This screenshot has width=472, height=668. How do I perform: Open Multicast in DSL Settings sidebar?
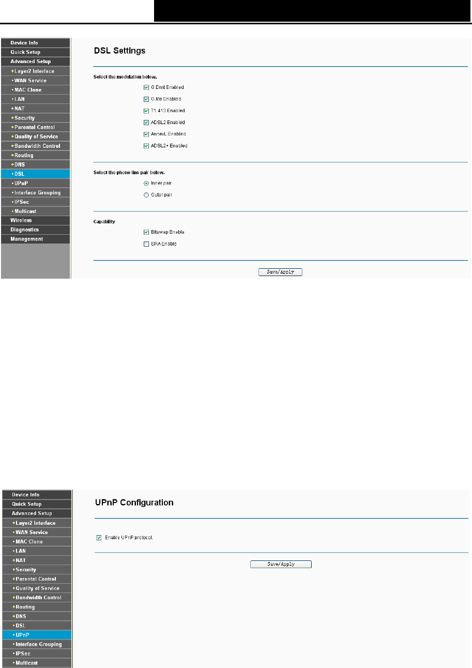[x=35, y=211]
